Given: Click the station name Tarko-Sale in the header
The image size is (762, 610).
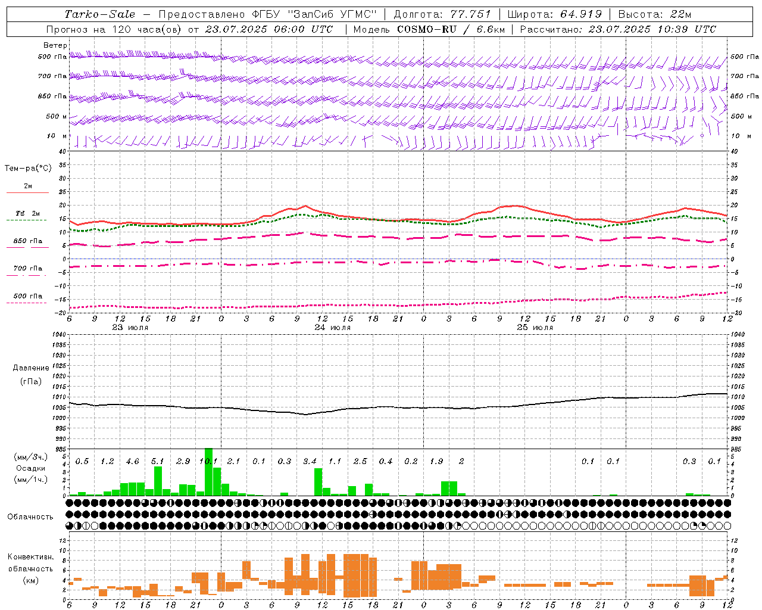Looking at the screenshot, I should (100, 14).
